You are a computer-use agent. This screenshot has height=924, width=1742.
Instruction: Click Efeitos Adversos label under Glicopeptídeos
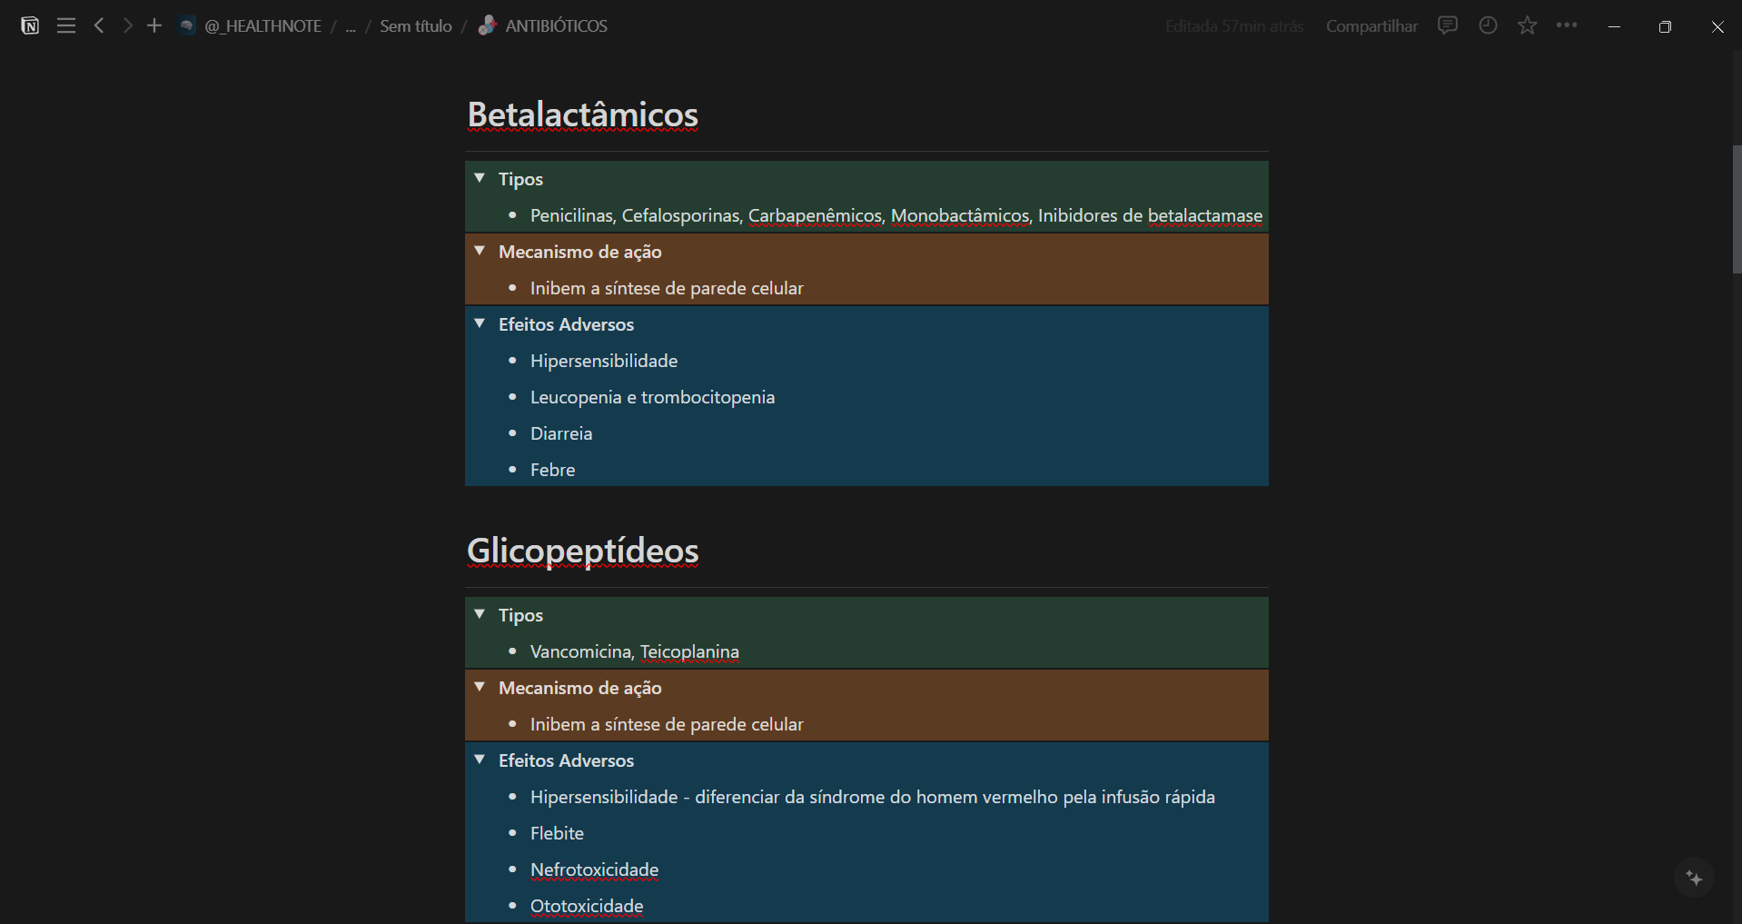pyautogui.click(x=566, y=760)
